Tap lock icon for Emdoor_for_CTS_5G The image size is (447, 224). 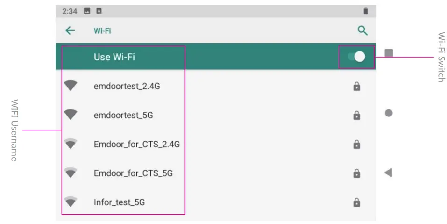(x=357, y=173)
